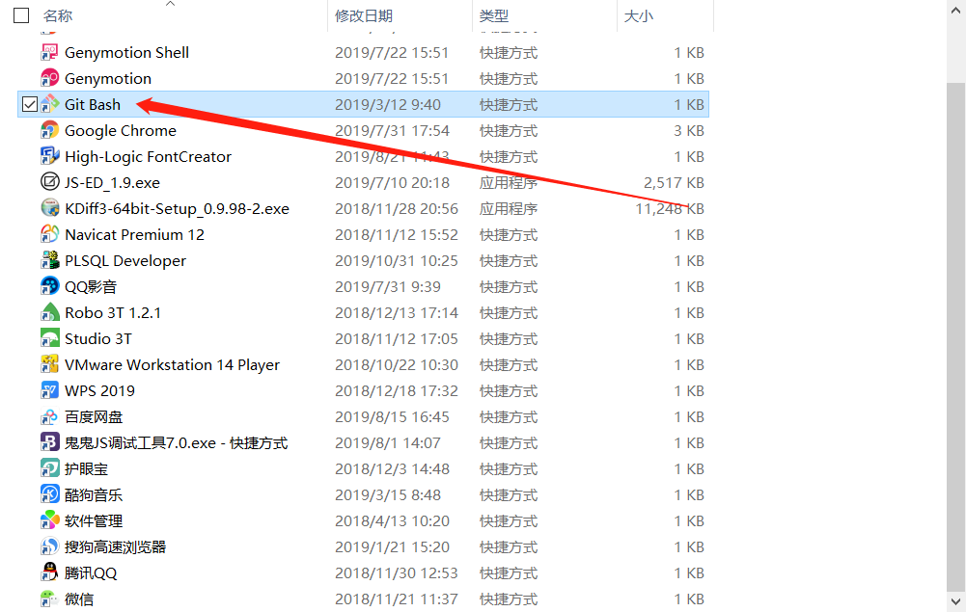Click the scrollbar down arrow
Screen dimensions: 966x612
pos(956,602)
